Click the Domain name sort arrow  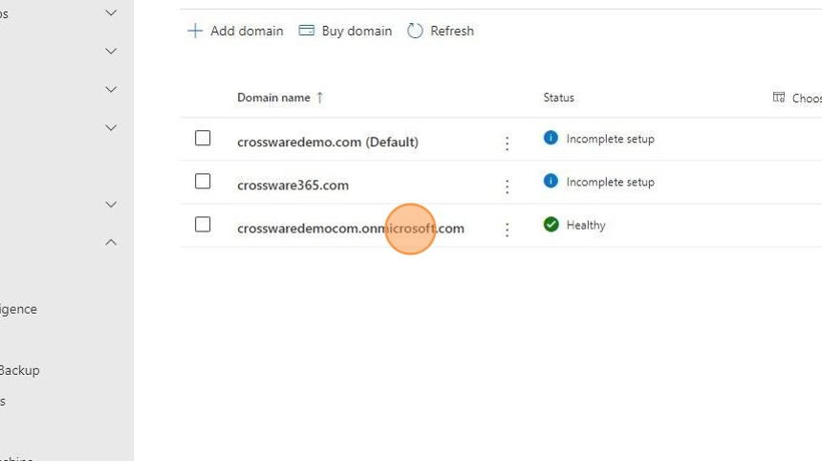click(320, 98)
